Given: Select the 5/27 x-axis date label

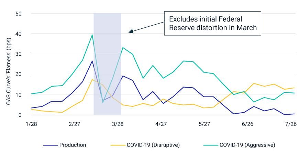Looking at the screenshot, I should point(204,124).
